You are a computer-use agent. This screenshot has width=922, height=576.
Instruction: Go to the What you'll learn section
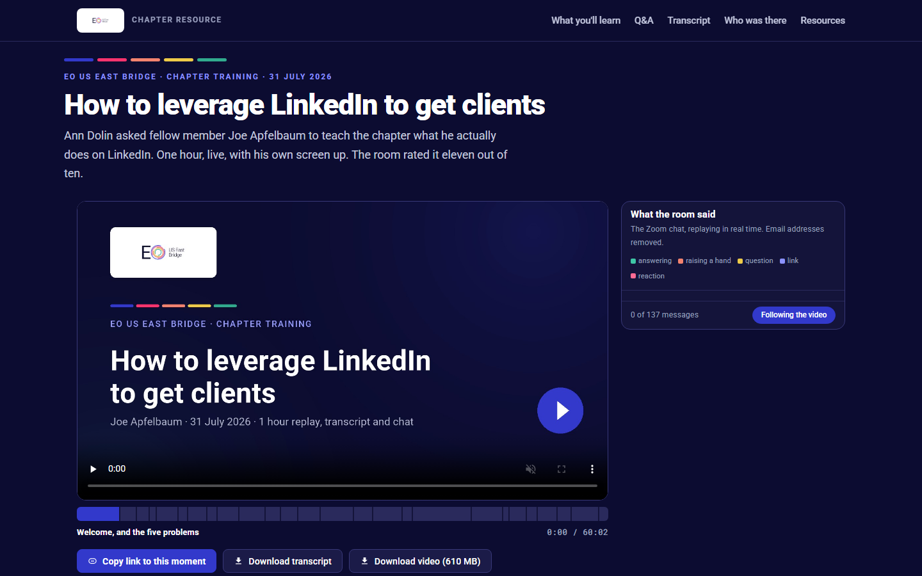tap(586, 20)
